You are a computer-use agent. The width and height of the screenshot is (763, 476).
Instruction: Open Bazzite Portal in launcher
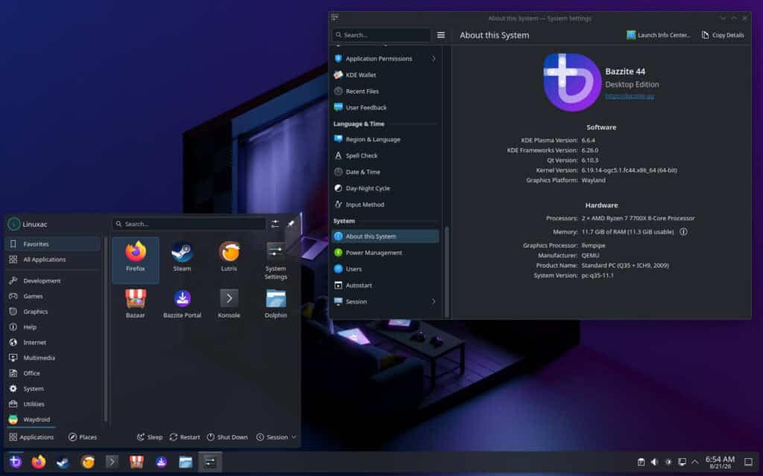point(182,303)
